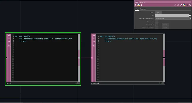This screenshot has width=192, height=103.
Task: Show operator info with the i icon
Action: (x=142, y=5)
